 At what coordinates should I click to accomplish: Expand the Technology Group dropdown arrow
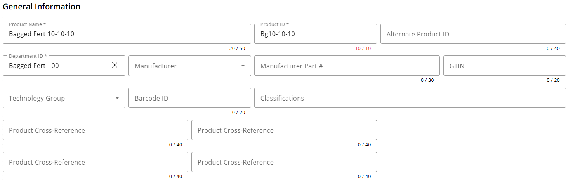coord(117,98)
